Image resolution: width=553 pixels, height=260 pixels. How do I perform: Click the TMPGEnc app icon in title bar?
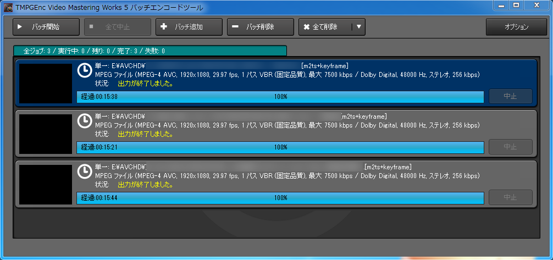[x=9, y=7]
